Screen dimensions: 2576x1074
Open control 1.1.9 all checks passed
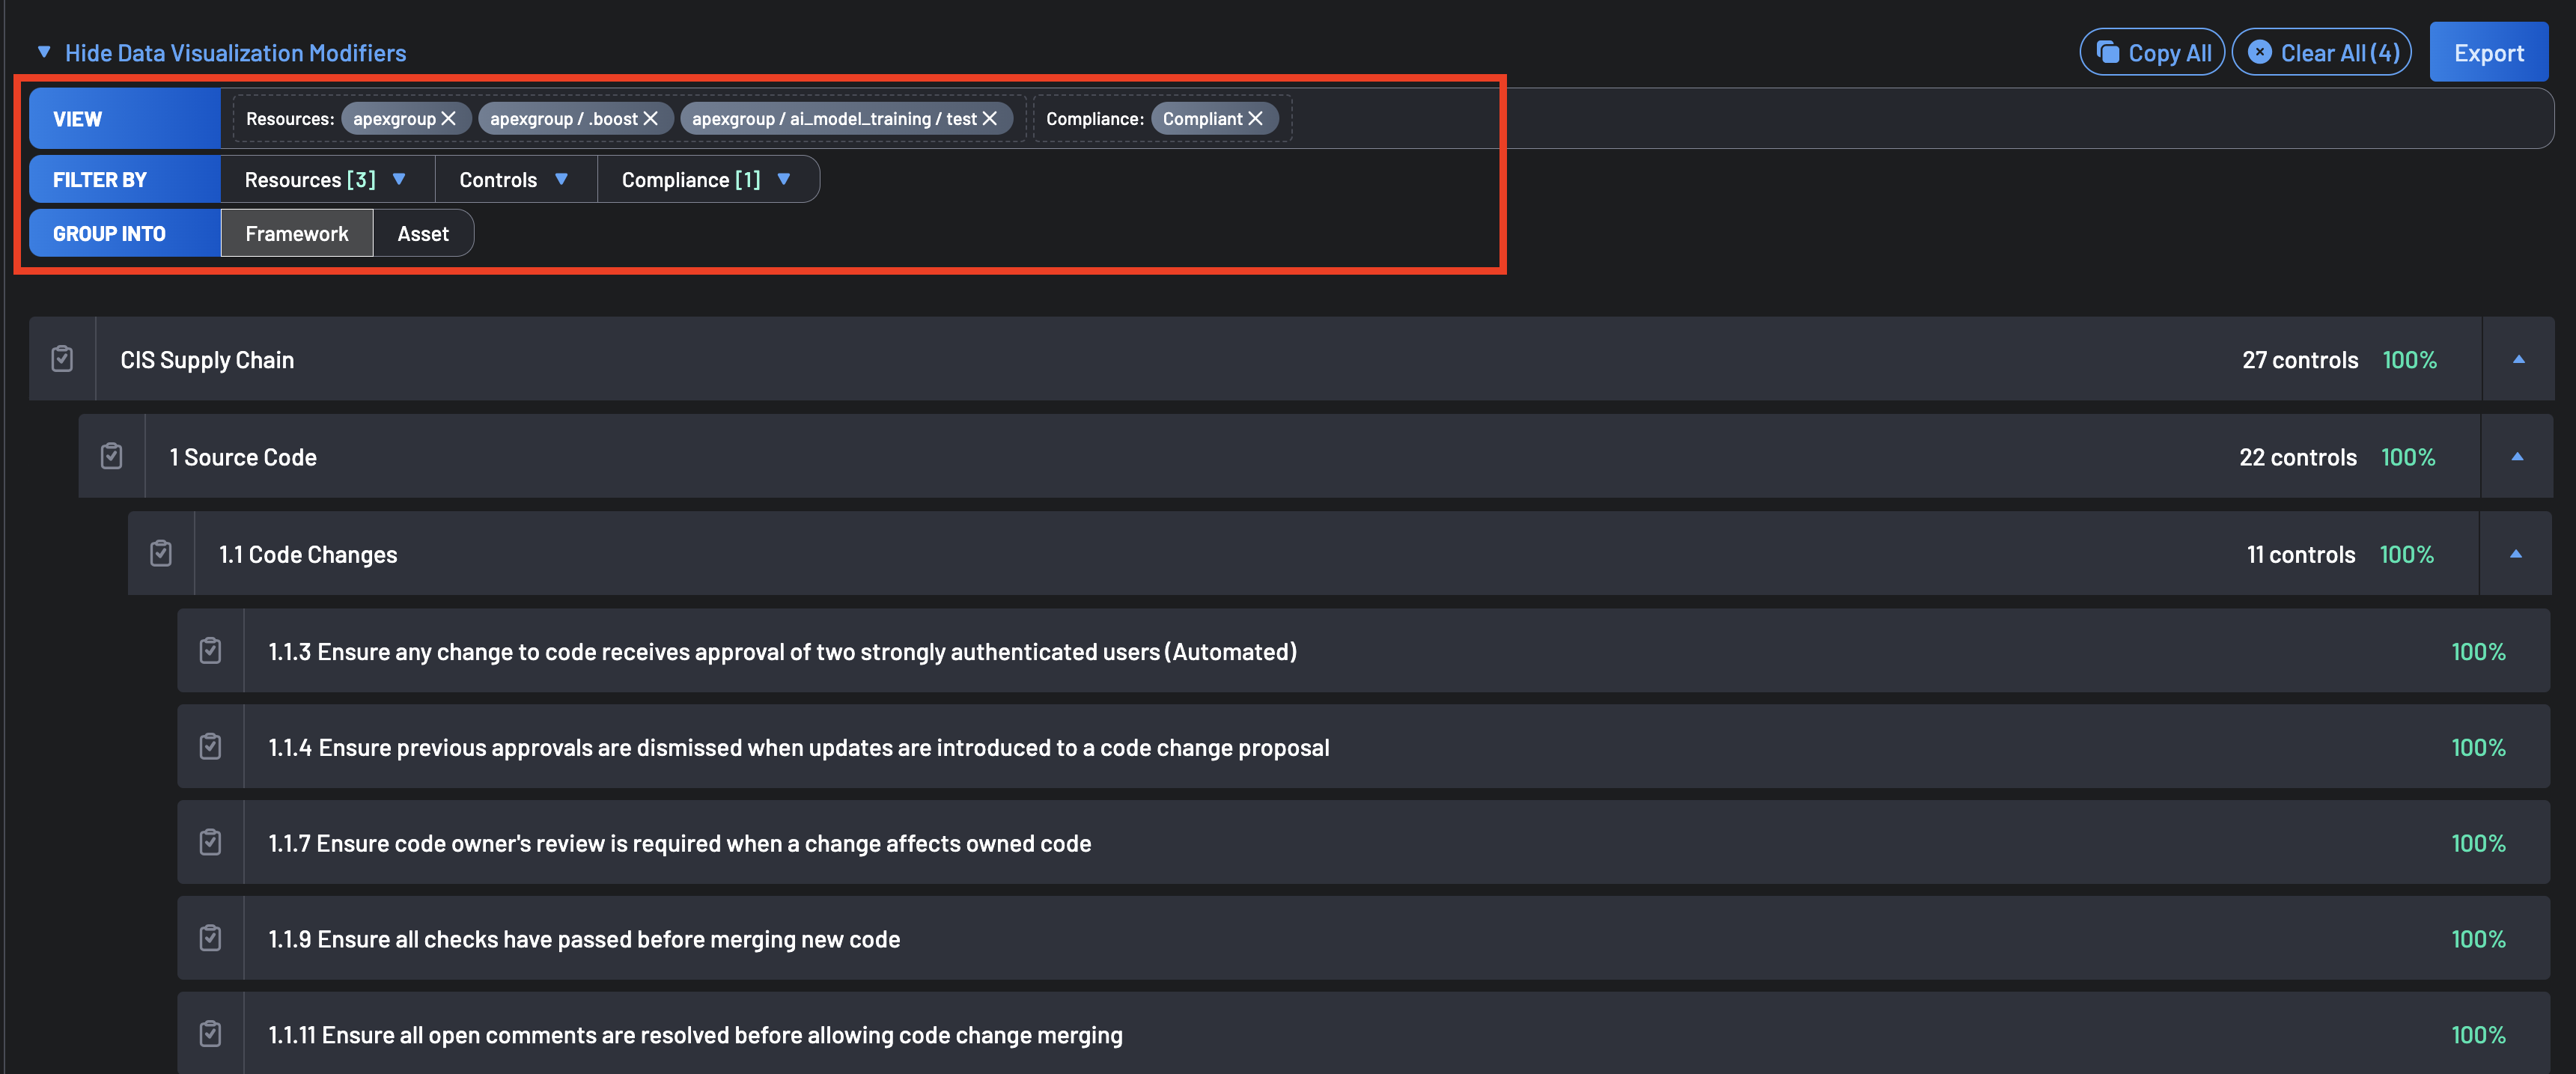click(x=1364, y=939)
